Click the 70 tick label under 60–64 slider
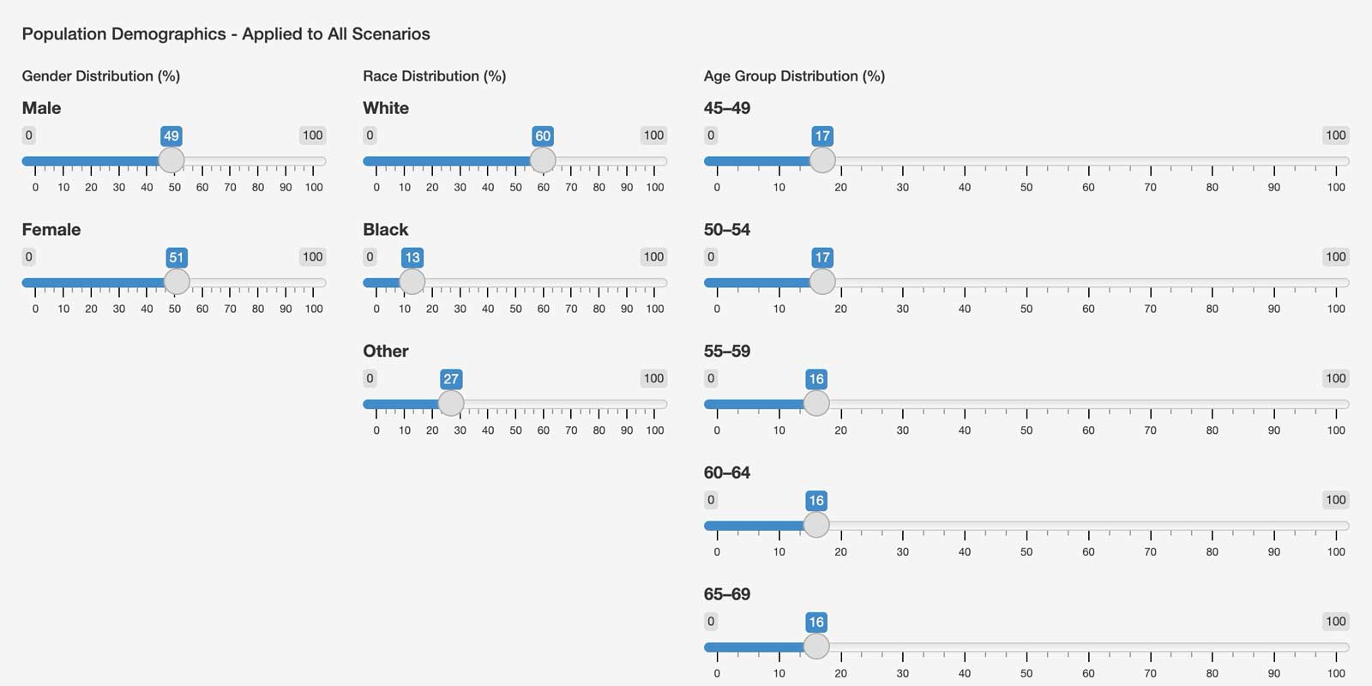The width and height of the screenshot is (1372, 686). coord(1150,551)
